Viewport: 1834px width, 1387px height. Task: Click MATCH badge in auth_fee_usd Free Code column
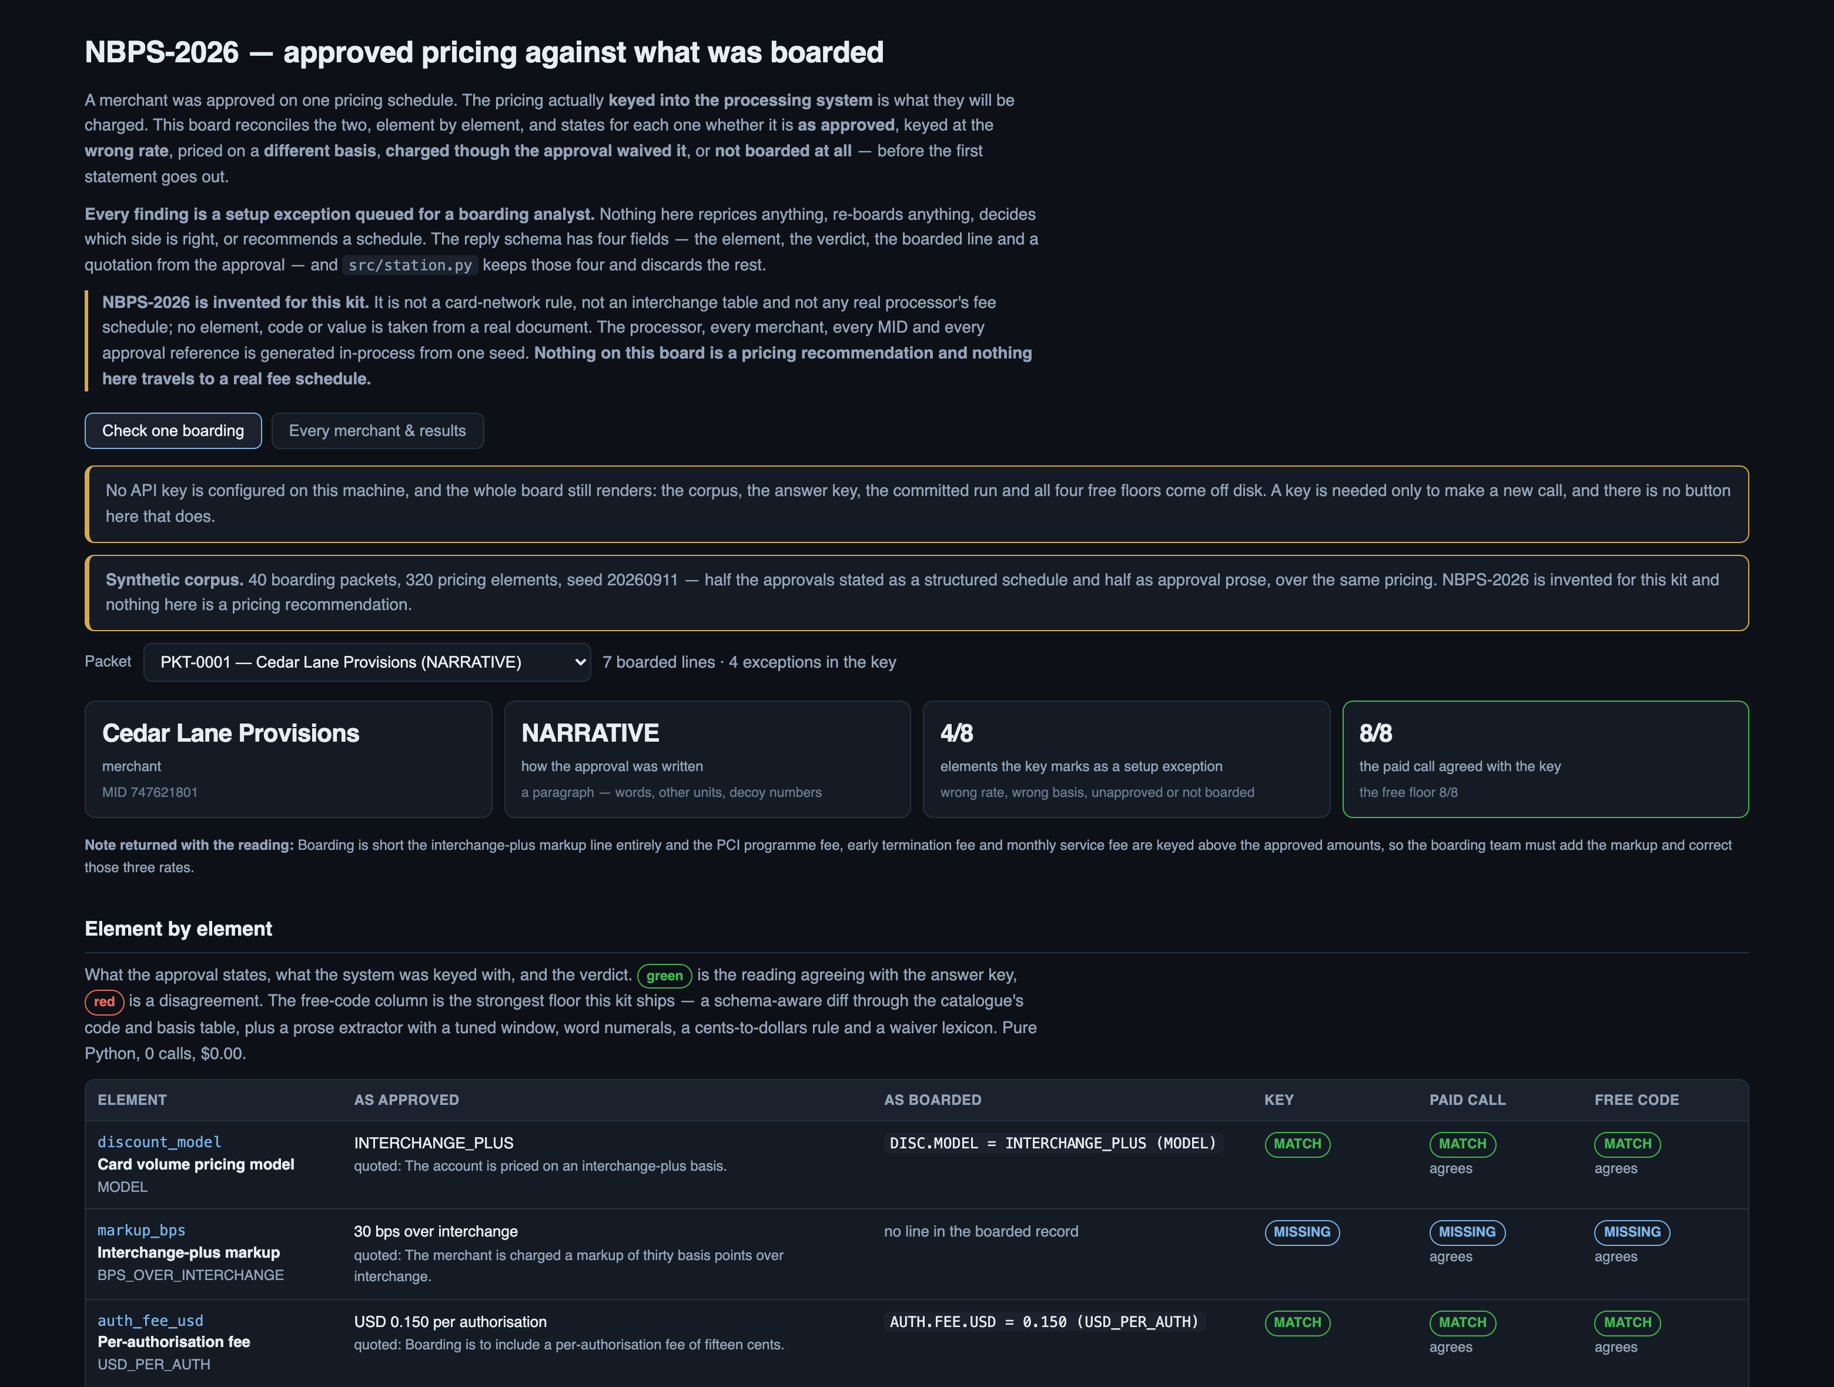click(x=1626, y=1322)
